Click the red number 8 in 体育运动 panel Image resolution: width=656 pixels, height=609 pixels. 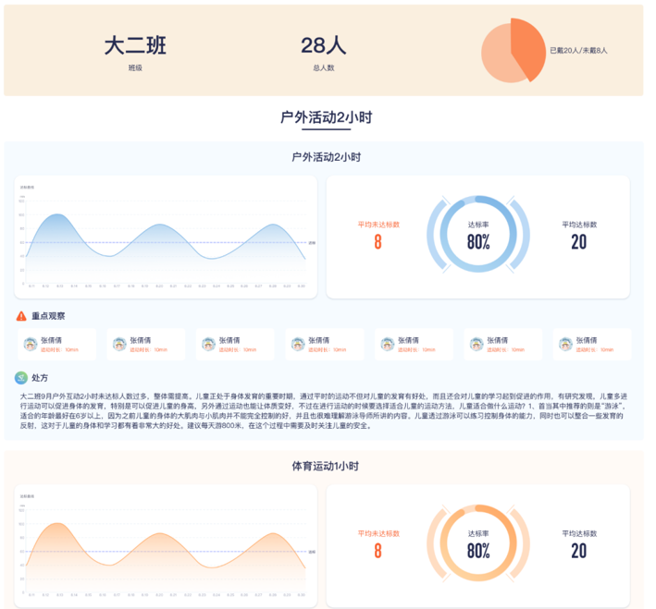[378, 551]
